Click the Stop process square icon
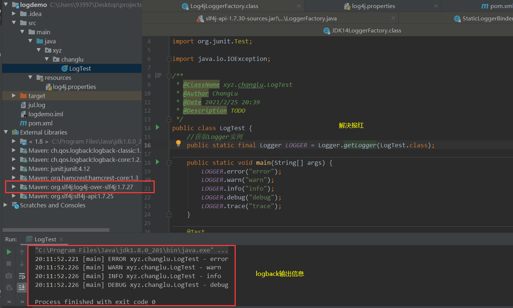513x308 pixels. pyautogui.click(x=9, y=264)
